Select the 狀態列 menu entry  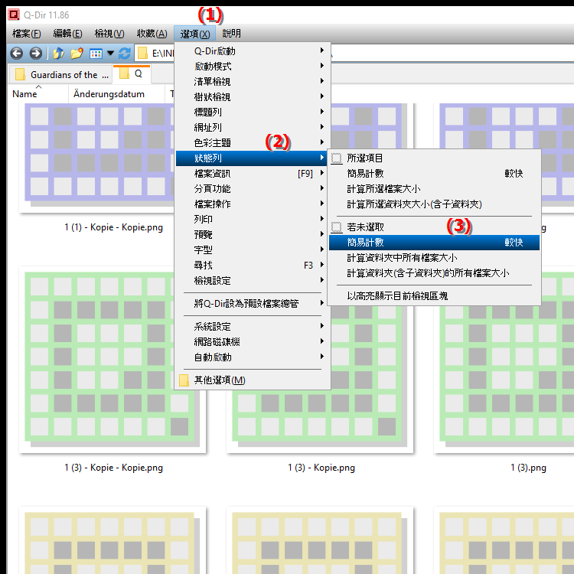(x=253, y=158)
